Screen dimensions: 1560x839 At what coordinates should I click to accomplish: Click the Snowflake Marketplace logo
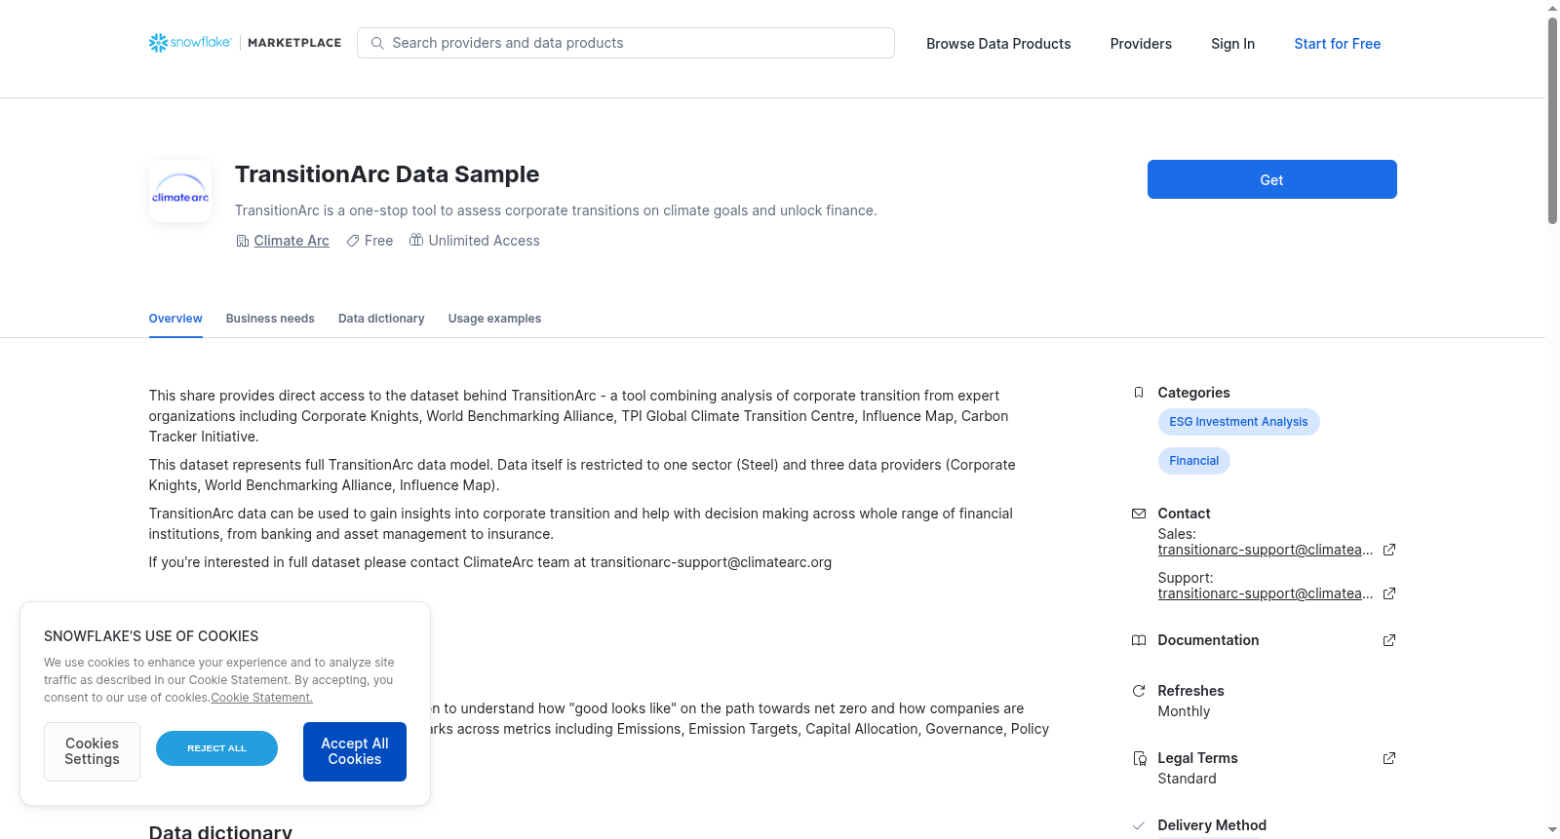tap(245, 43)
